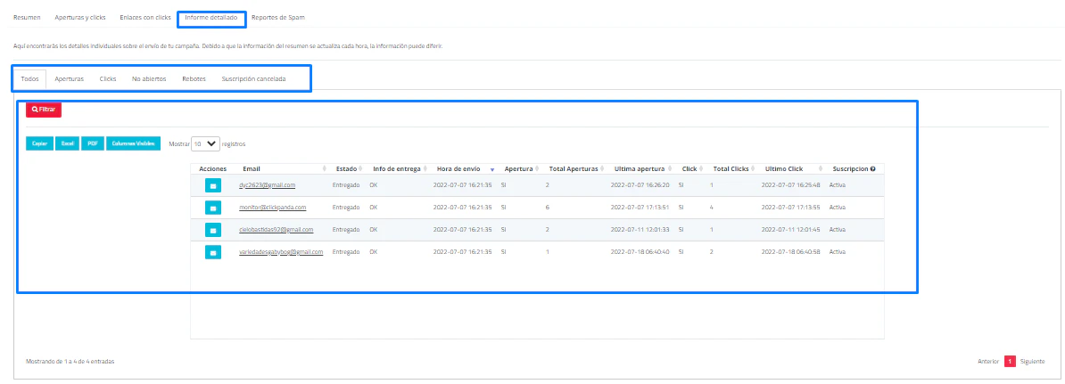Screen dimensions: 1065x384
Task: Open action icon for cielobastidas92@gmail.com row
Action: (212, 230)
